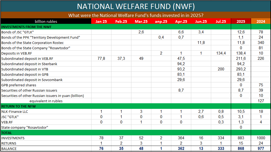Click 'Subordinated deposit in Sberbank' label
Viewport: 271px width, 152px height.
pyautogui.click(x=29, y=64)
